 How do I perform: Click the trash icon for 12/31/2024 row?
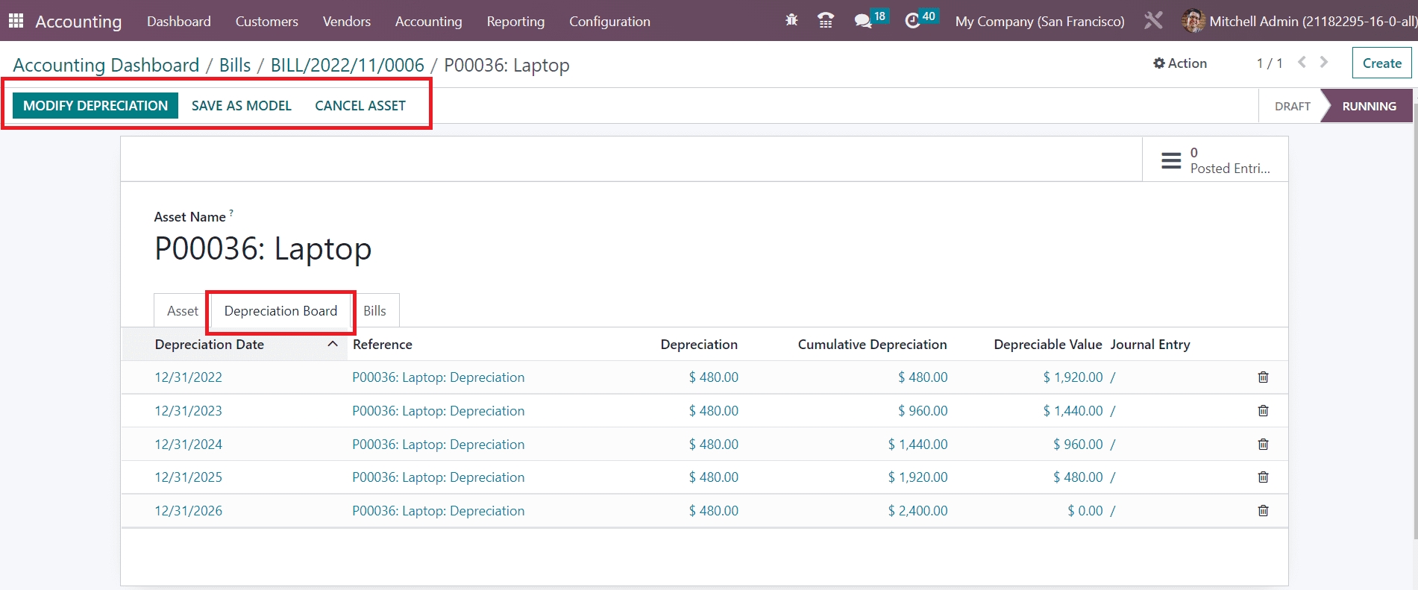pos(1263,445)
